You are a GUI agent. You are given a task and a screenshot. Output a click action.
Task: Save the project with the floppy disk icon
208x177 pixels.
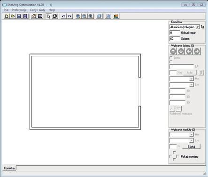pos(19,16)
